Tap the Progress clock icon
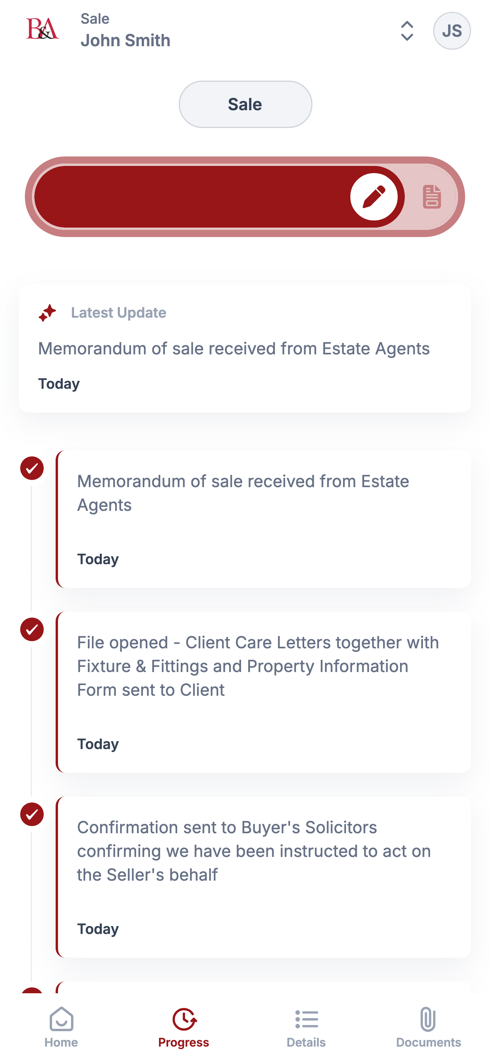The width and height of the screenshot is (490, 1062). (184, 1019)
